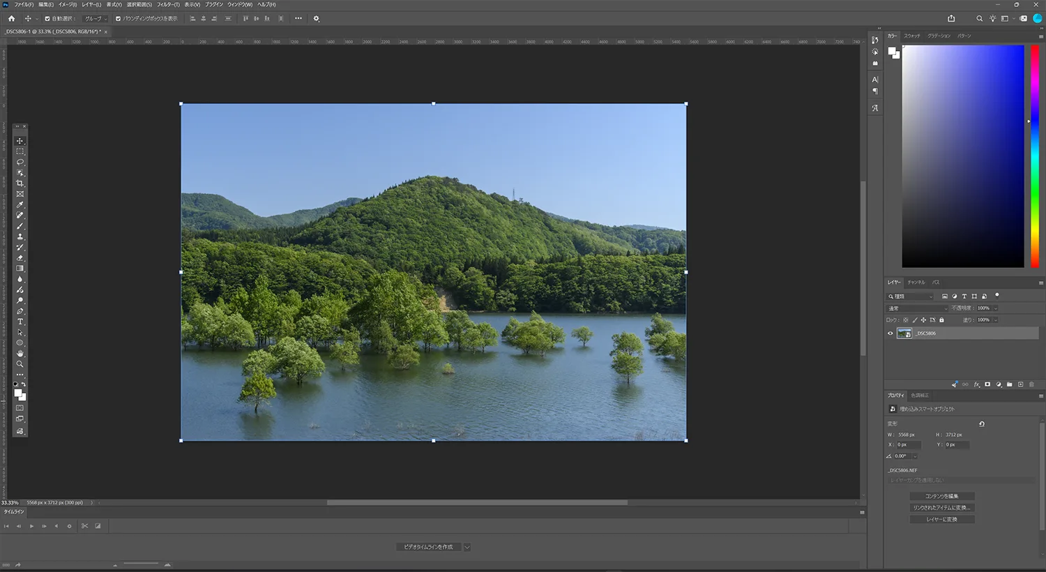Viewport: 1046px width, 572px height.
Task: Open the move tool preset dropdown arrow
Action: pos(36,19)
